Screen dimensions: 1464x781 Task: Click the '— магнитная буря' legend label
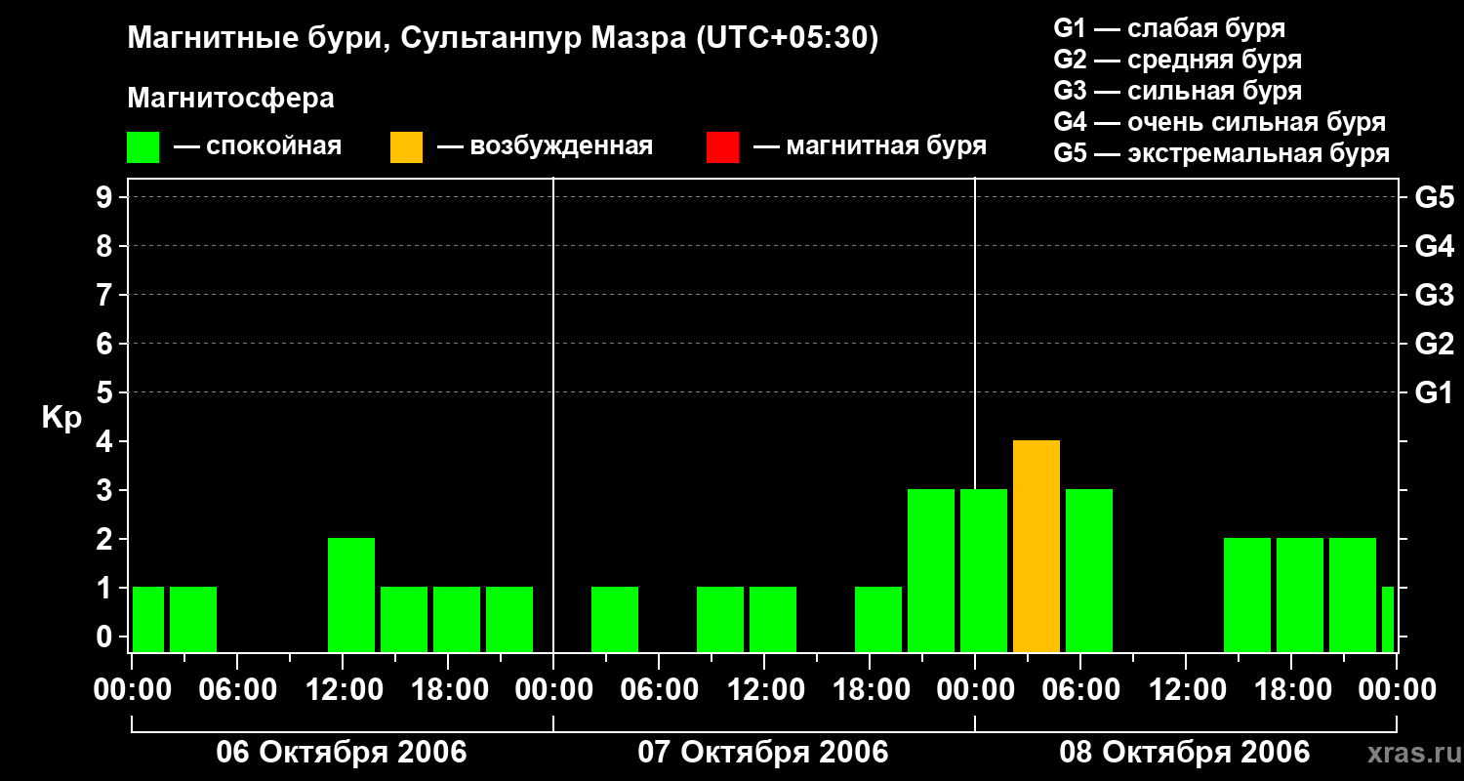click(x=870, y=147)
